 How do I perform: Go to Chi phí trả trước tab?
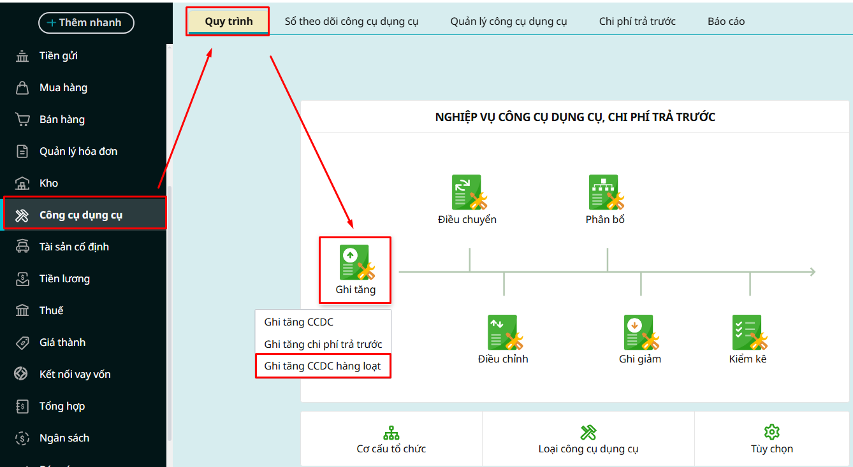637,22
